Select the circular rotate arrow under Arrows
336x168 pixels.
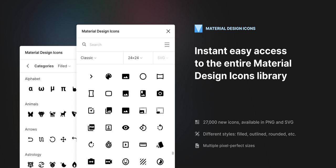52,139
